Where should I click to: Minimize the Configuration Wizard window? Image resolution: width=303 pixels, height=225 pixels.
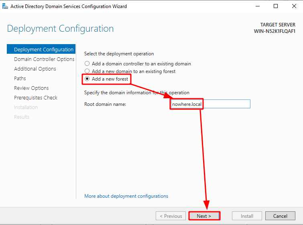(x=257, y=6)
